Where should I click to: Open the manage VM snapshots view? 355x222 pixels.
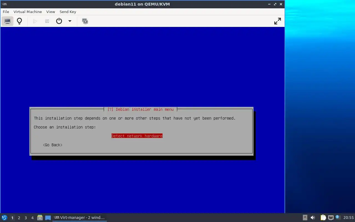tap(85, 21)
